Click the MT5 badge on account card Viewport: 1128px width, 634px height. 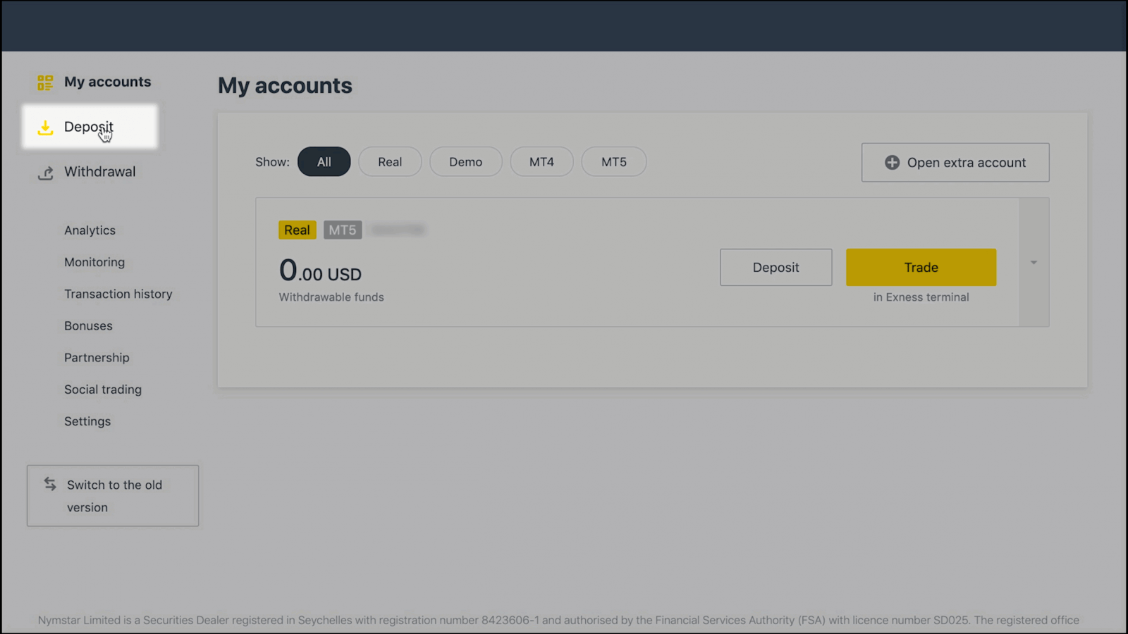343,230
